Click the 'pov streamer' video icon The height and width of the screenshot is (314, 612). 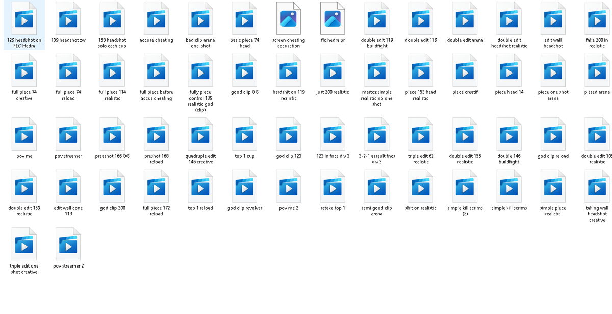point(68,134)
